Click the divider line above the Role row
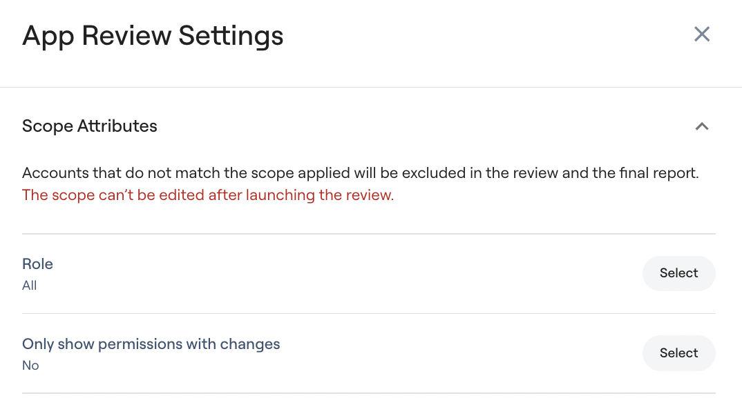Image resolution: width=742 pixels, height=407 pixels. click(x=369, y=234)
